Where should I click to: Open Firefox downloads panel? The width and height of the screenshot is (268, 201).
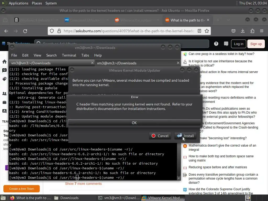(x=243, y=31)
